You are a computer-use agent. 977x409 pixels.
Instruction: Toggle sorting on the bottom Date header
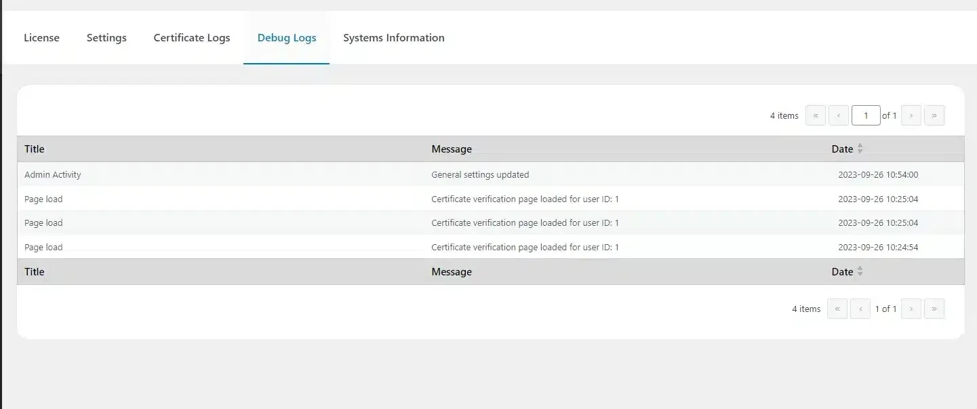click(x=843, y=271)
